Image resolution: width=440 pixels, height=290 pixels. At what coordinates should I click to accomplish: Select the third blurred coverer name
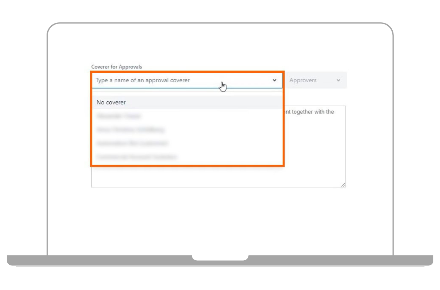click(132, 143)
